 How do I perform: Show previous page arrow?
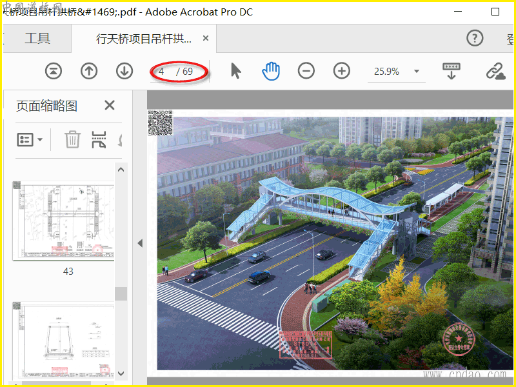[89, 71]
